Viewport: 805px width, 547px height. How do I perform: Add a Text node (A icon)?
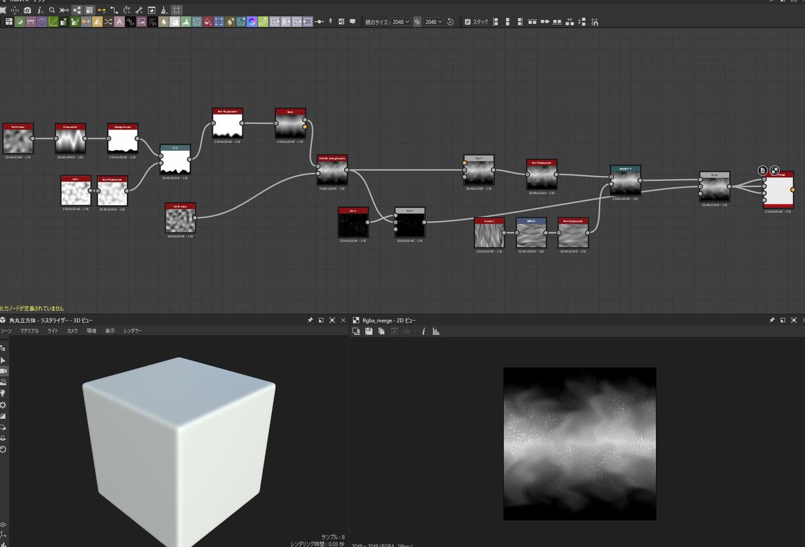pos(119,22)
